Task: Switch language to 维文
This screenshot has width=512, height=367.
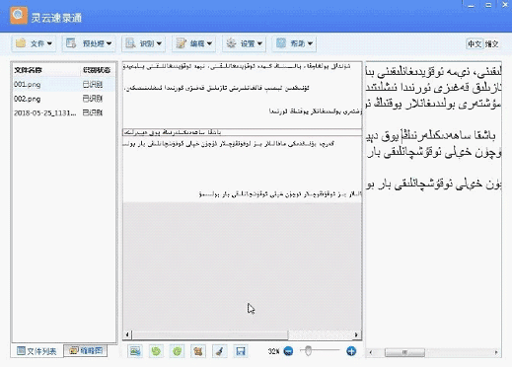Action: coord(491,43)
